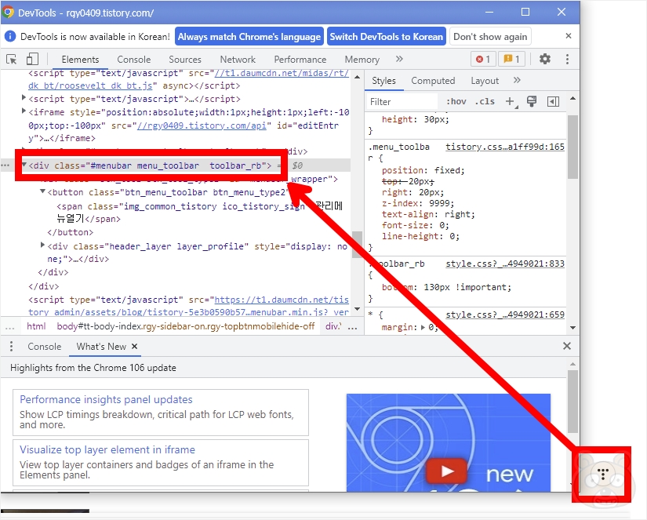Toggle the .cls class editor button
The image size is (647, 520).
(x=485, y=101)
